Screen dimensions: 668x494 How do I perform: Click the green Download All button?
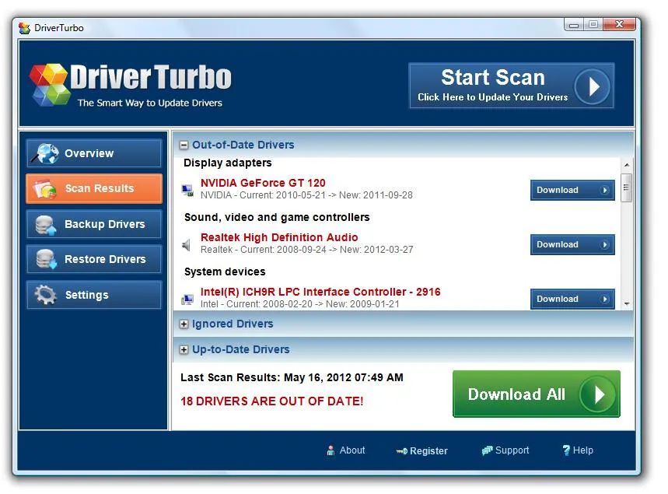(536, 394)
